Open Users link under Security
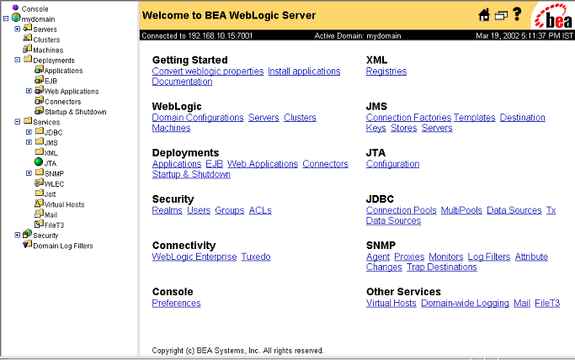 (199, 210)
